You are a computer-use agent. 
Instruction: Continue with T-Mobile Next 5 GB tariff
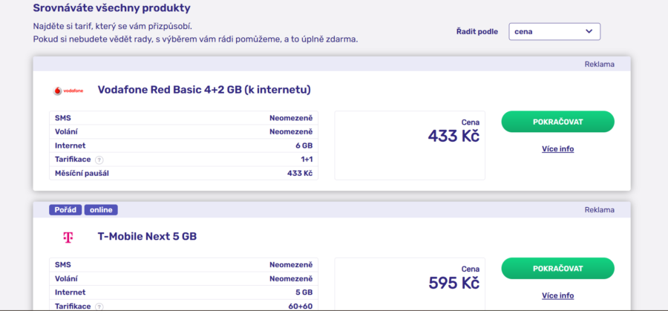[557, 269]
